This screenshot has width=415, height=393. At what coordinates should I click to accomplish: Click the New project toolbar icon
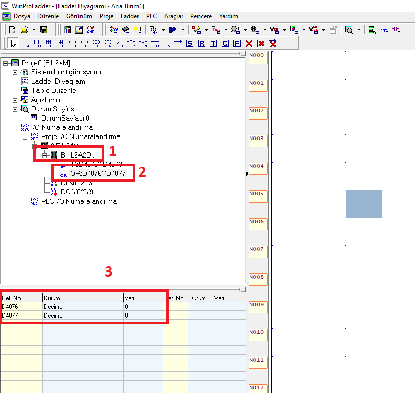coord(13,30)
